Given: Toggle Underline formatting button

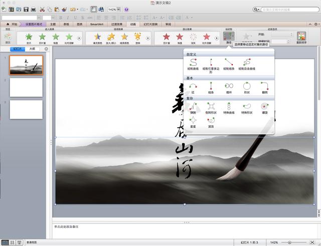Looking at the screenshot, I should (x=75, y=18).
